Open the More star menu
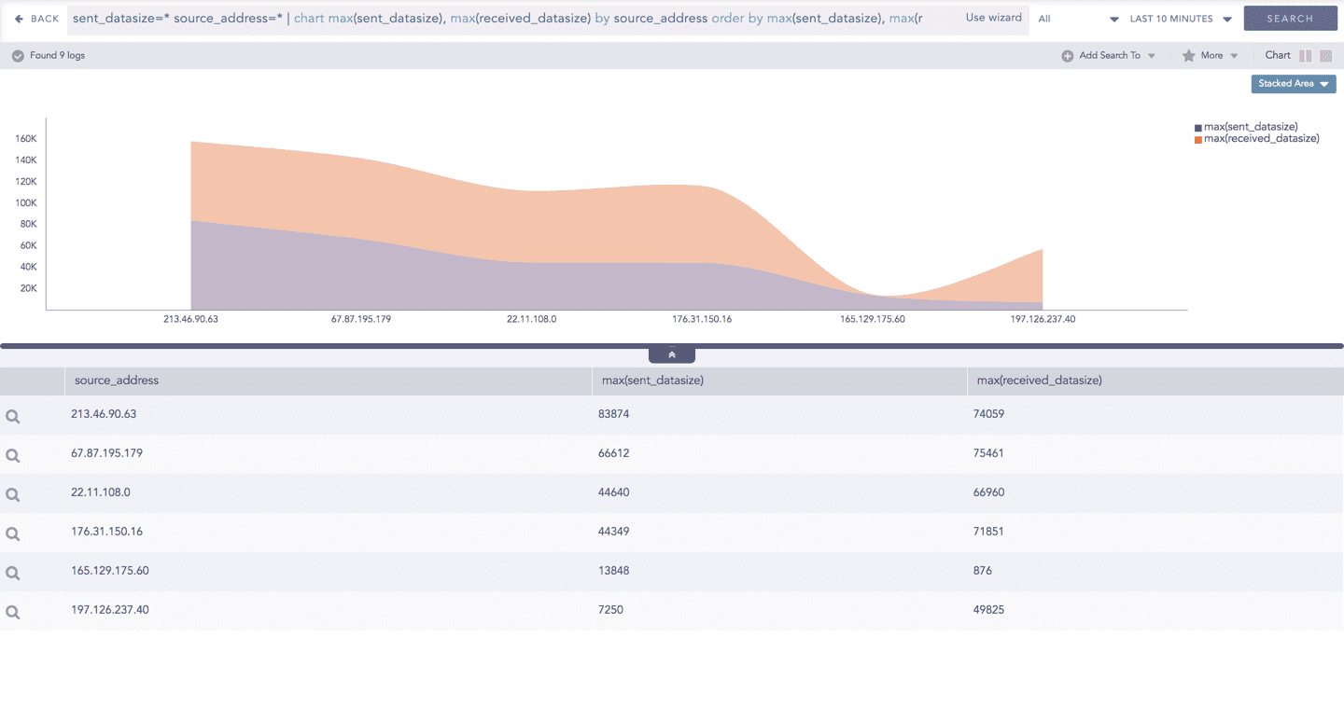This screenshot has height=721, width=1344. pos(1211,56)
